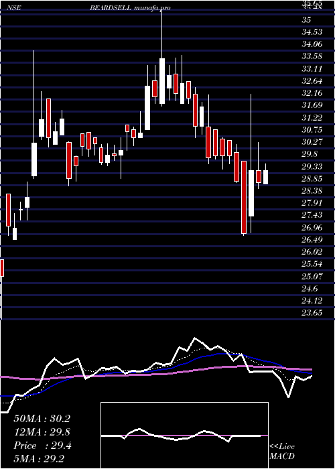Click the 34.53 price axis label
This screenshot has width=335, height=469.
tap(312, 32)
